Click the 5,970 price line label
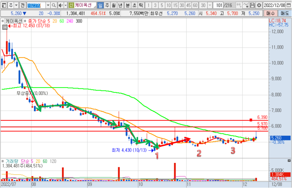The image size is (292, 188). click(262, 124)
